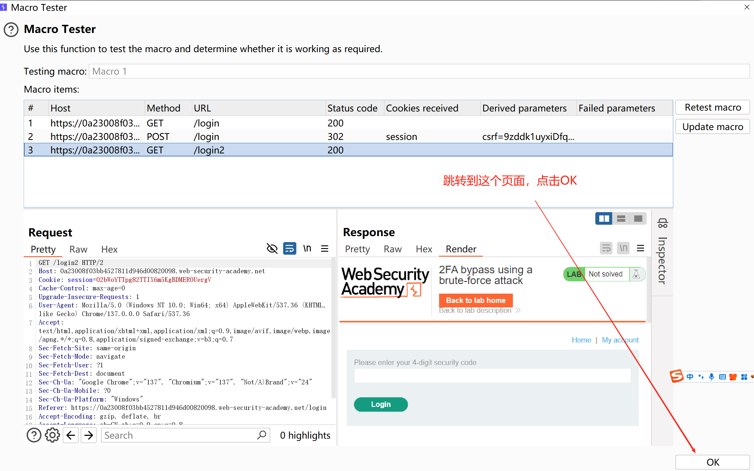Select the combined single-pane layout icon

point(638,219)
